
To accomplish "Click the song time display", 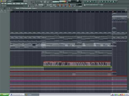I will (43, 2).
